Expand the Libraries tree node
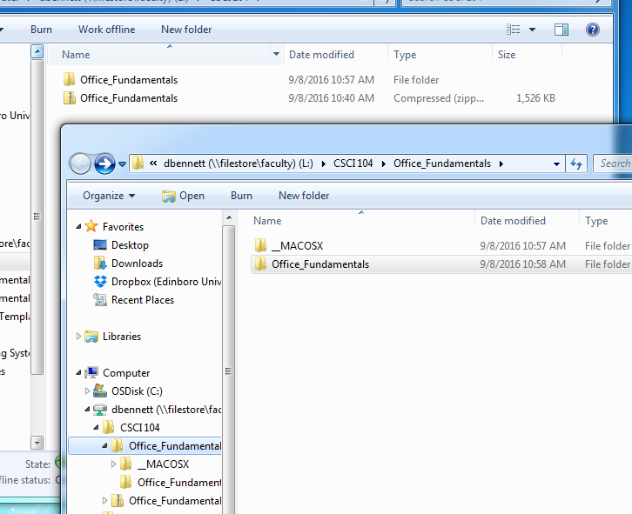Screen dimensions: 632x514 tap(80, 337)
